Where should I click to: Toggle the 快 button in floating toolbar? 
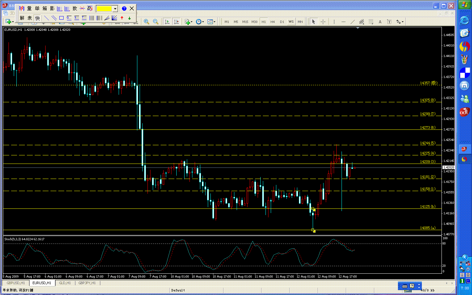point(37,18)
